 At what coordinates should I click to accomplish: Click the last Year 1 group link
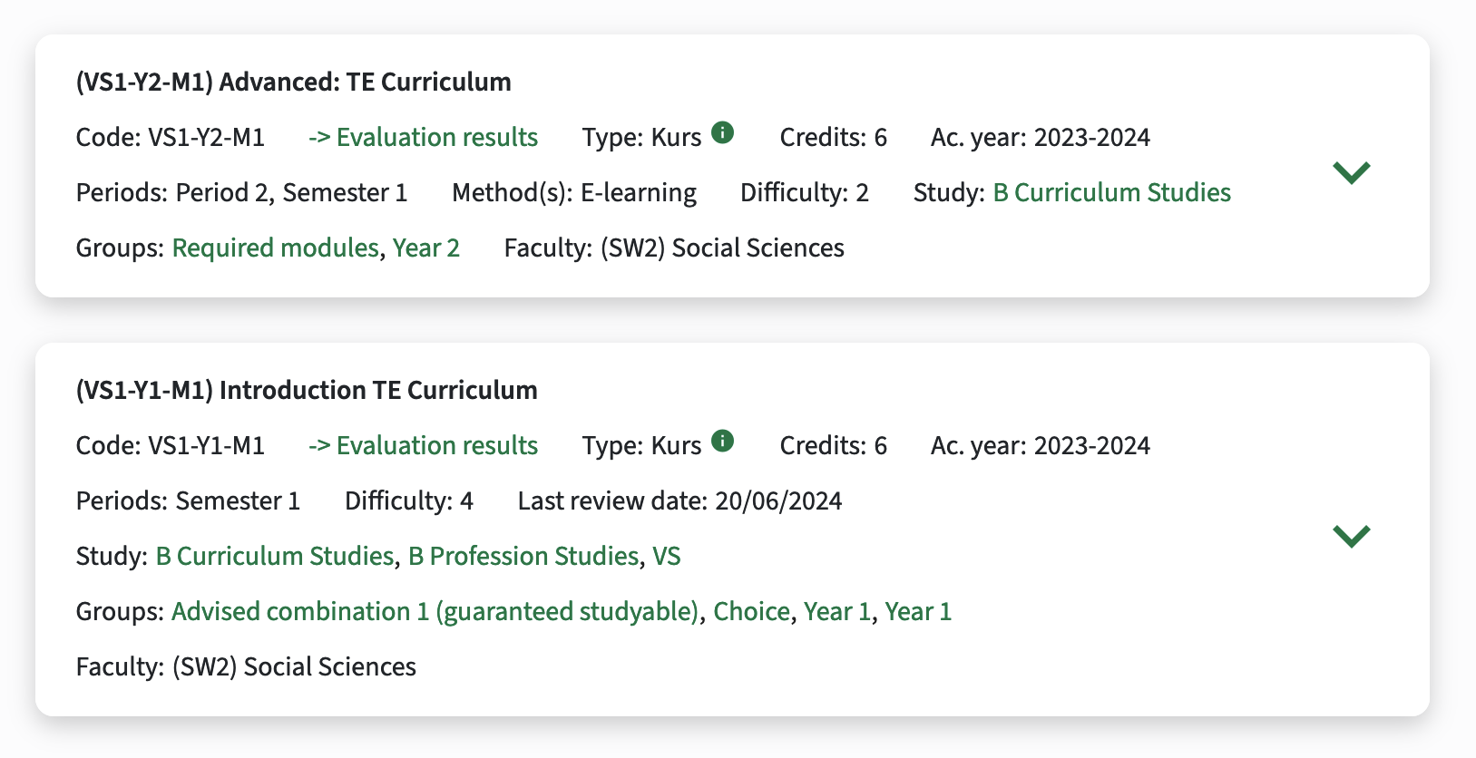[918, 611]
